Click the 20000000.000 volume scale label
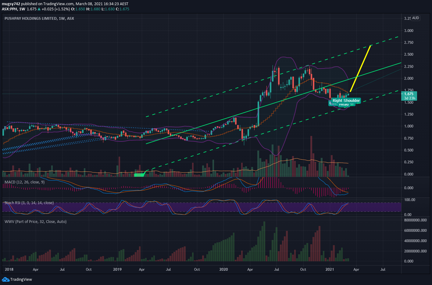Viewport: 432px width, 285px height. point(415,251)
